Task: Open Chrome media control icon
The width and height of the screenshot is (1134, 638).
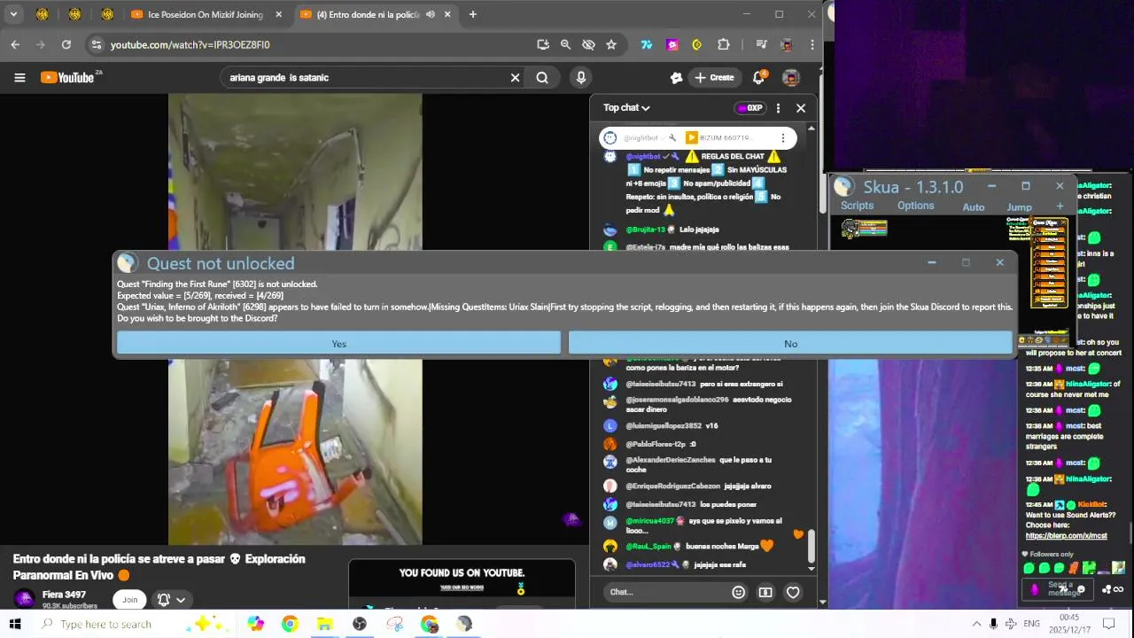Action: coord(761,44)
